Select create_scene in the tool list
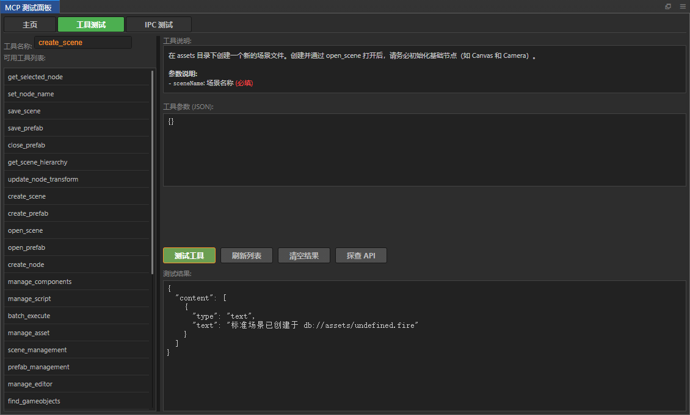 76,196
